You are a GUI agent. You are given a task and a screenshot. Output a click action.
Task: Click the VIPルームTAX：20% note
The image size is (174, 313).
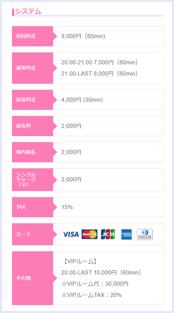click(91, 295)
